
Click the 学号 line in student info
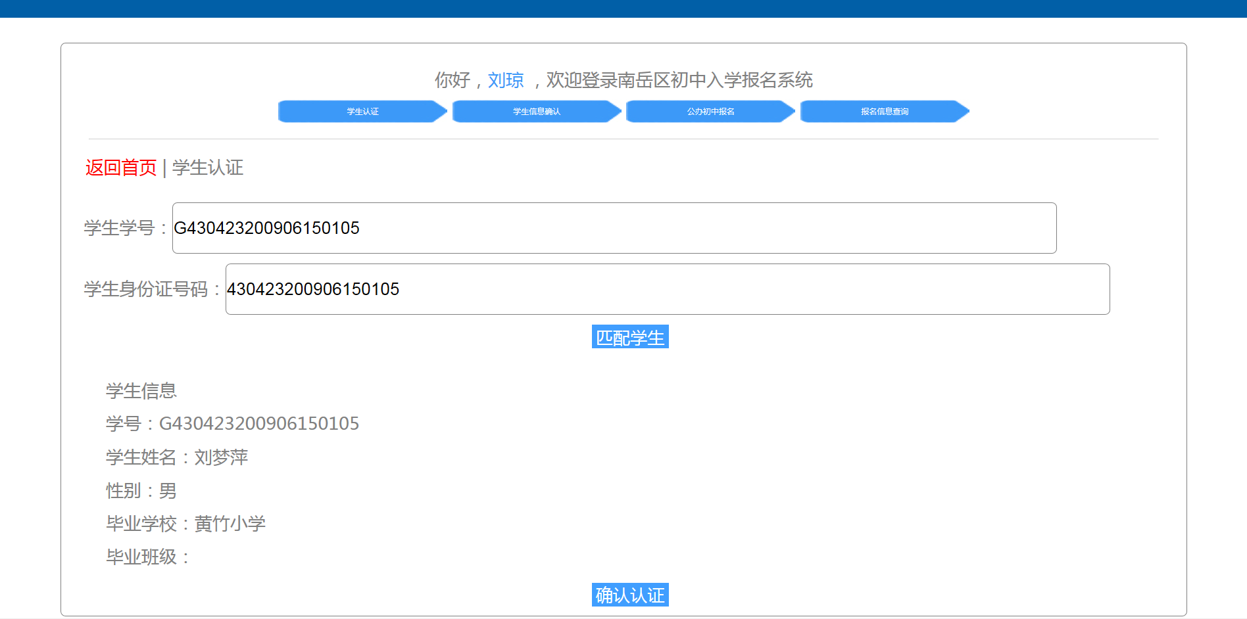(232, 424)
